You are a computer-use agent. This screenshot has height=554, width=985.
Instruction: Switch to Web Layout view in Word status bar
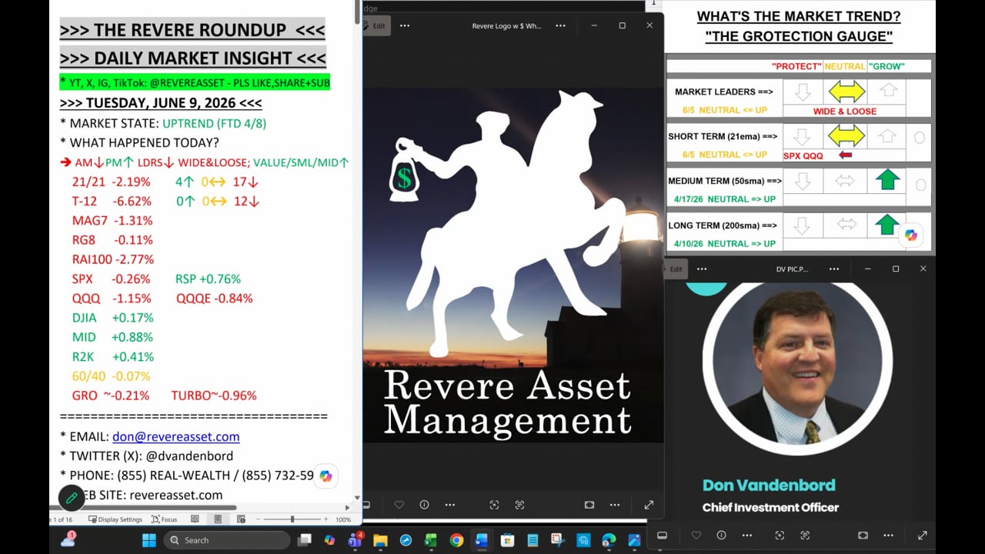tap(241, 519)
